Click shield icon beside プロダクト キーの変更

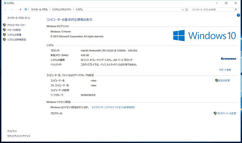point(215,113)
